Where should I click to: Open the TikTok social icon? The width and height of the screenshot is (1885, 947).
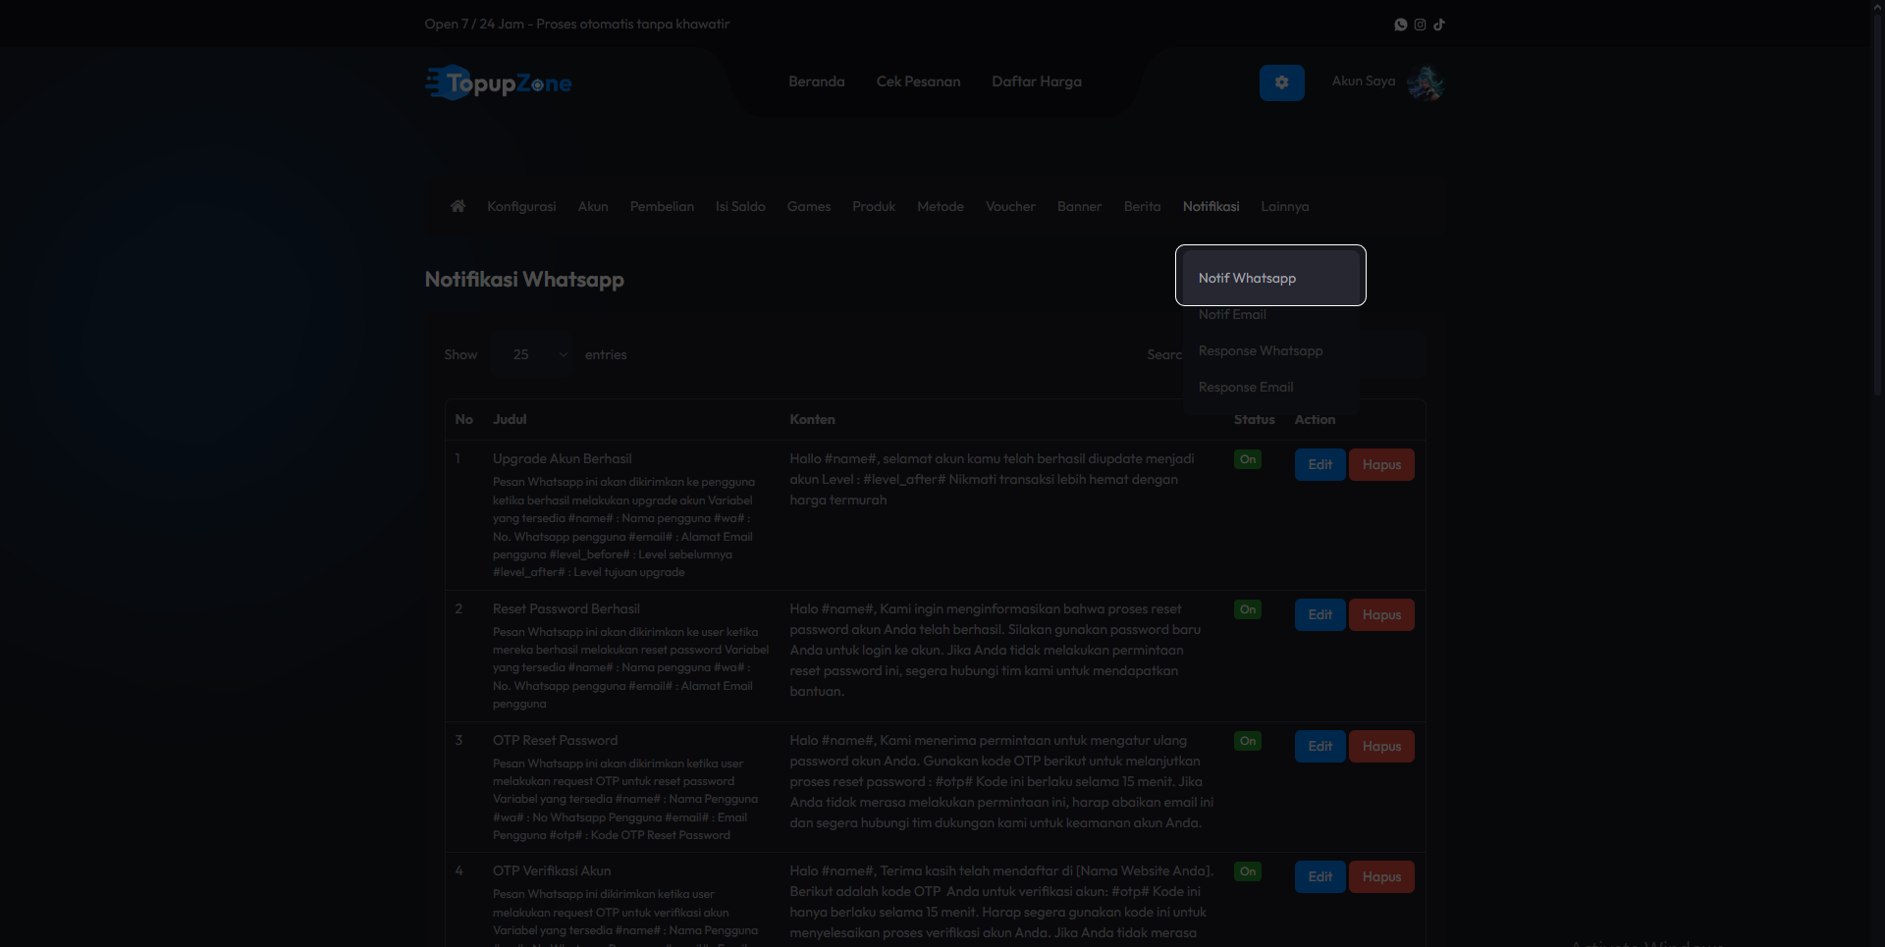coord(1439,25)
